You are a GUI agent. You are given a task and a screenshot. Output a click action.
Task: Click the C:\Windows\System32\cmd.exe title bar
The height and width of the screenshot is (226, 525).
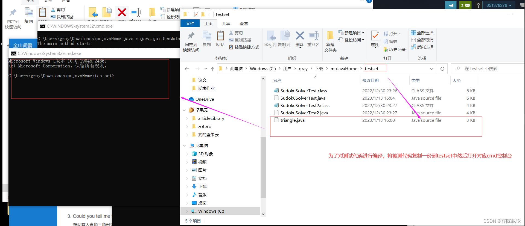(94, 53)
